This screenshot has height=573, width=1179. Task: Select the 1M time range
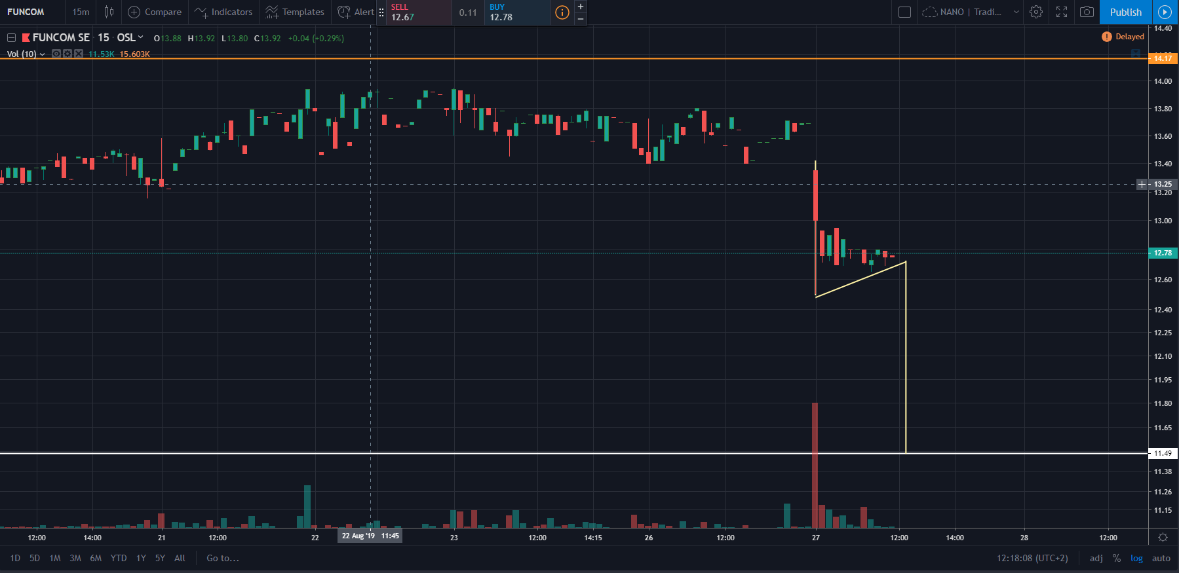pos(55,558)
